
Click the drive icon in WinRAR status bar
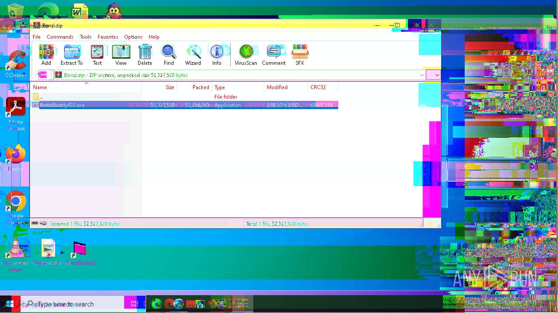[x=35, y=223]
